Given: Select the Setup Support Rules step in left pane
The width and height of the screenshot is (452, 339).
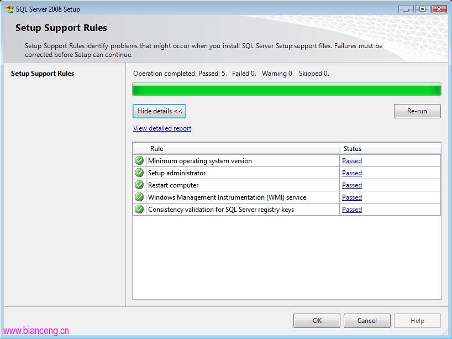Looking at the screenshot, I should (43, 74).
